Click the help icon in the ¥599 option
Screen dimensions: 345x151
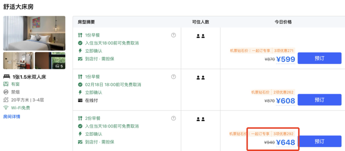pyautogui.click(x=173, y=35)
